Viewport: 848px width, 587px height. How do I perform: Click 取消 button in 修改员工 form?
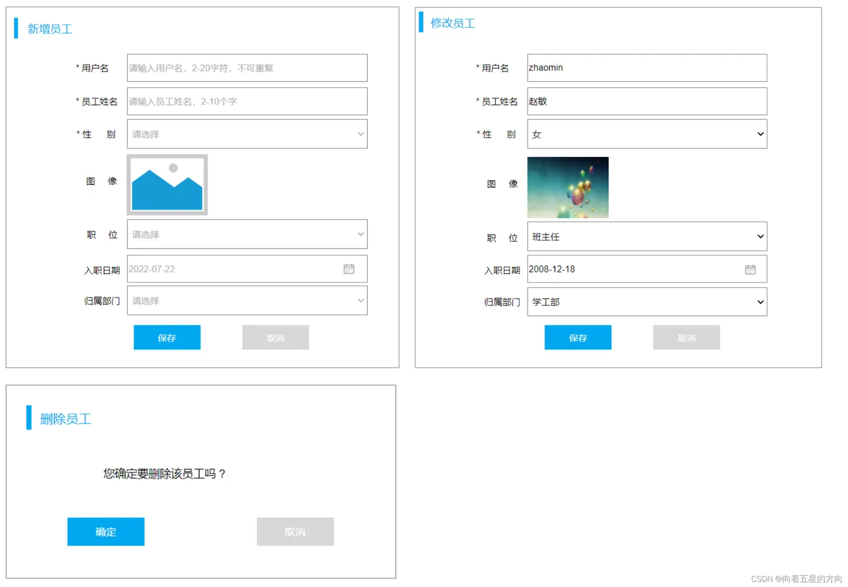click(x=686, y=337)
